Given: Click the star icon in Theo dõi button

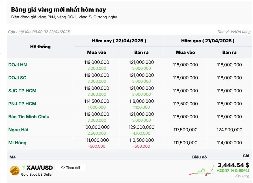Looking at the screenshot, I should click(x=63, y=168).
